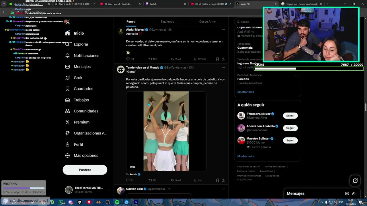
Task: Open kelvin's profile link under the video
Action: [x=133, y=174]
